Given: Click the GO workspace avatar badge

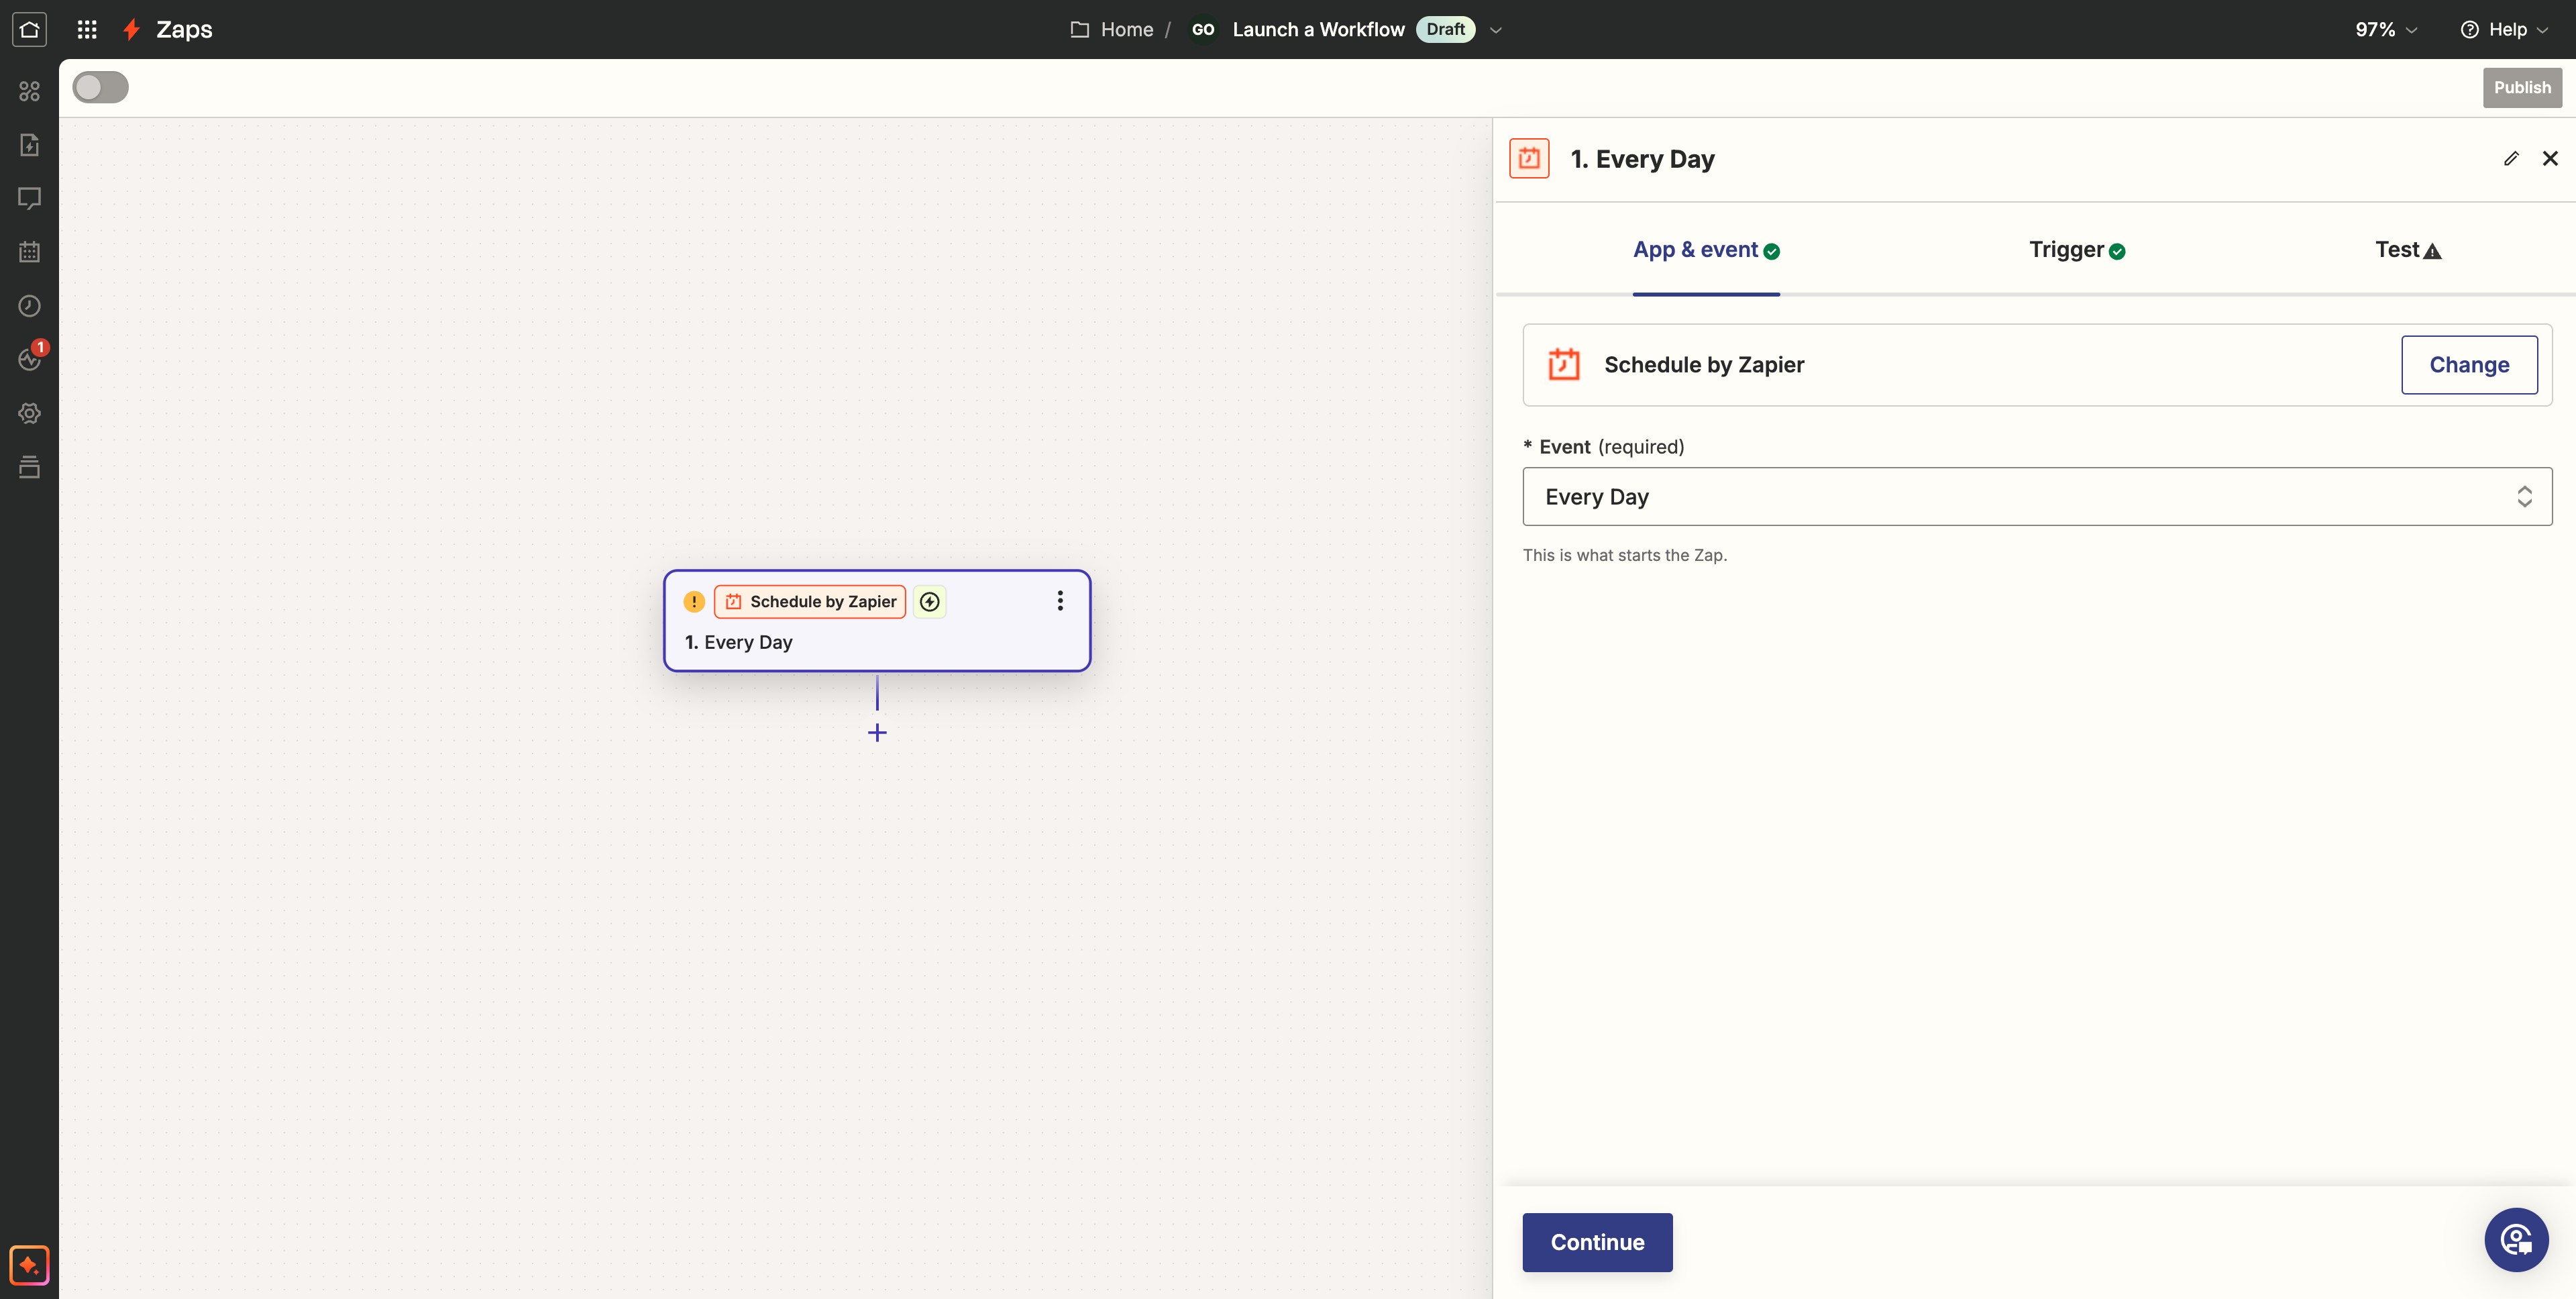Looking at the screenshot, I should tap(1203, 29).
